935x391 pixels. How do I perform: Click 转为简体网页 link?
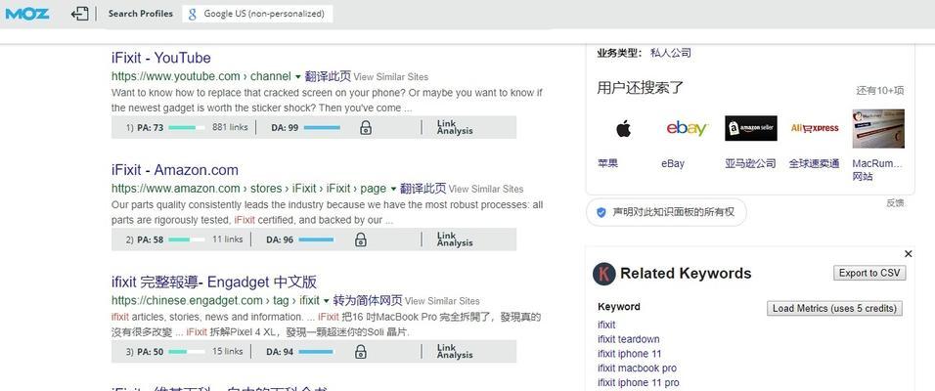[368, 300]
